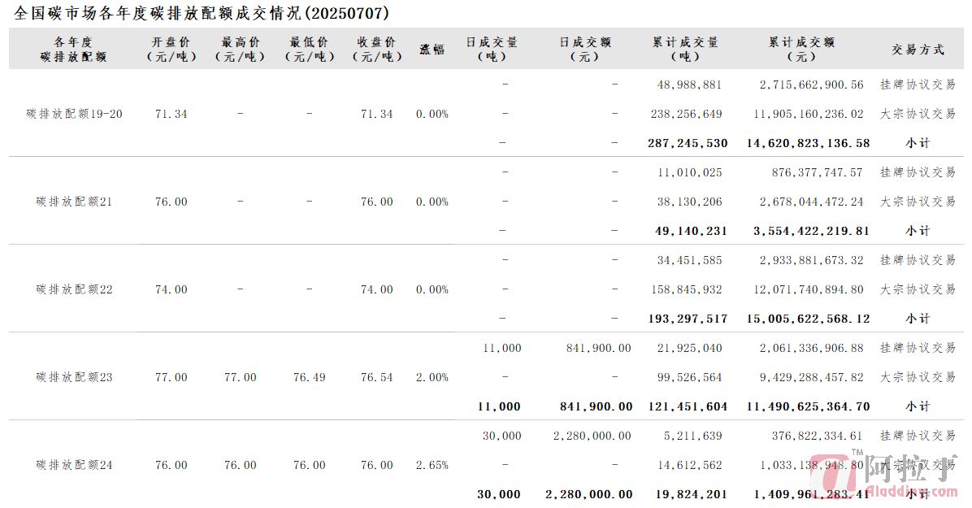
Task: Click the 日成交量 column header
Action: [x=493, y=49]
